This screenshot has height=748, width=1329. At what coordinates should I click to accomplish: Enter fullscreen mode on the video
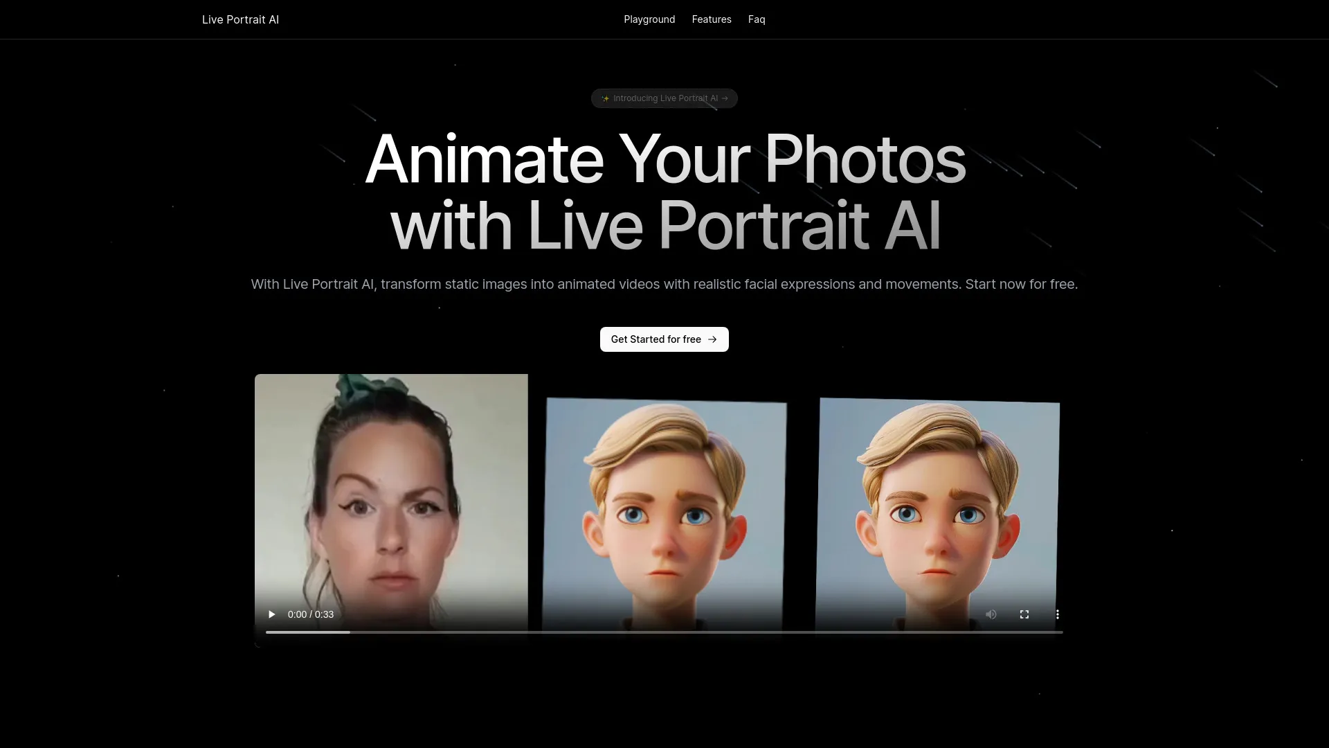[1024, 614]
